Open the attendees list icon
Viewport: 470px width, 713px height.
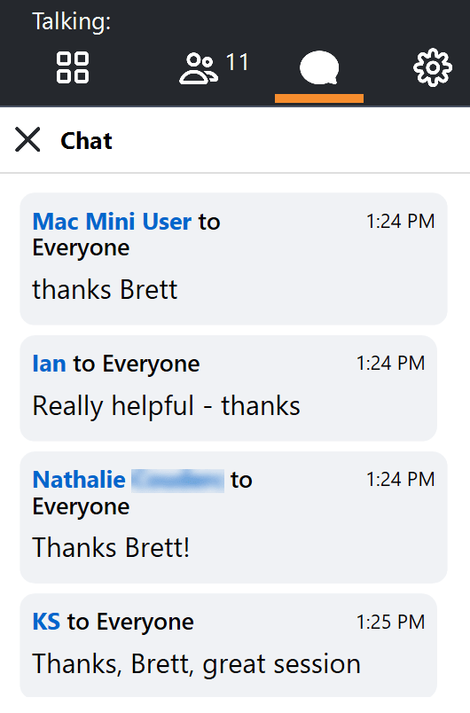click(199, 68)
